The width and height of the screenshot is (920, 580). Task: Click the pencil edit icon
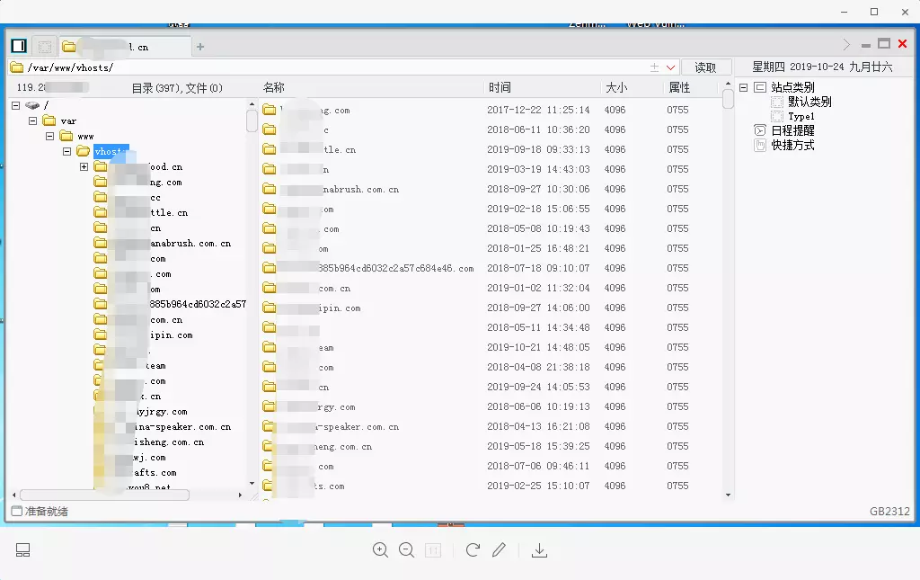499,550
